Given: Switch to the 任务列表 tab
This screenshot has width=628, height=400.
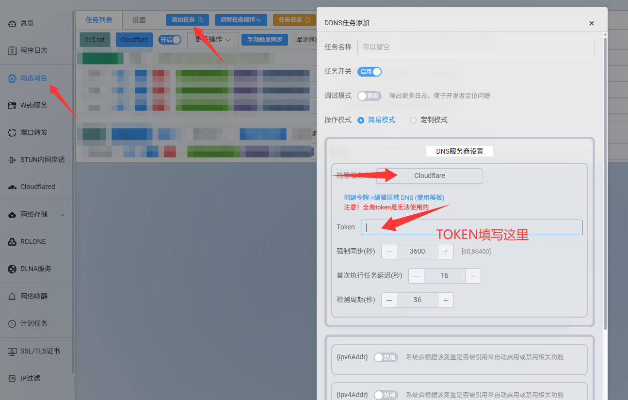Looking at the screenshot, I should pyautogui.click(x=99, y=20).
